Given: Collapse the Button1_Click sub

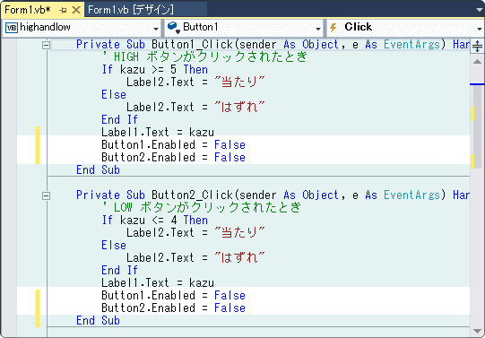Looking at the screenshot, I should 46,46.
